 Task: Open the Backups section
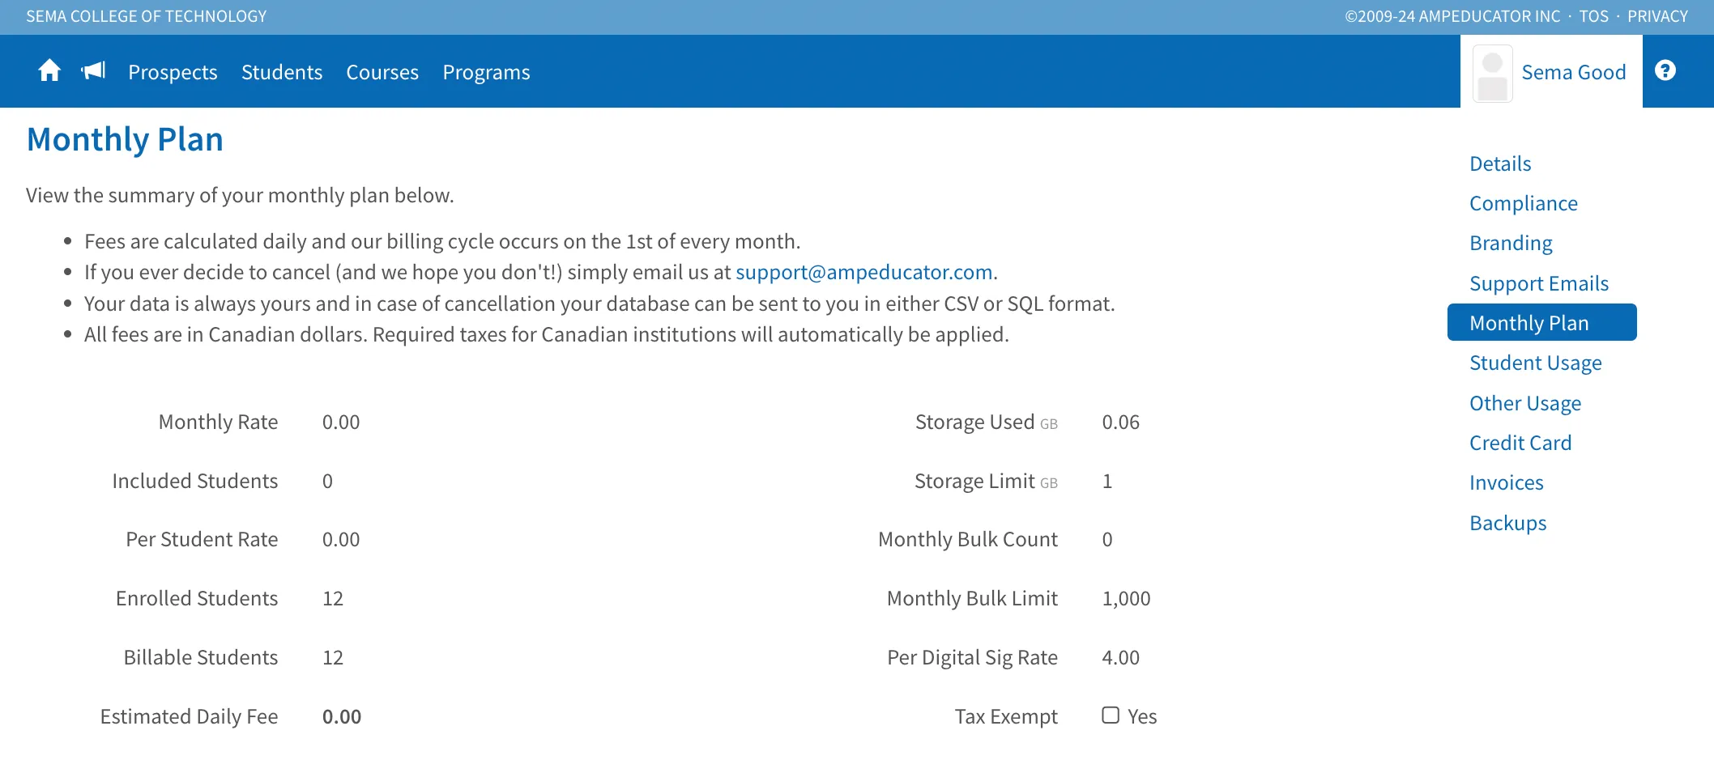(1508, 523)
